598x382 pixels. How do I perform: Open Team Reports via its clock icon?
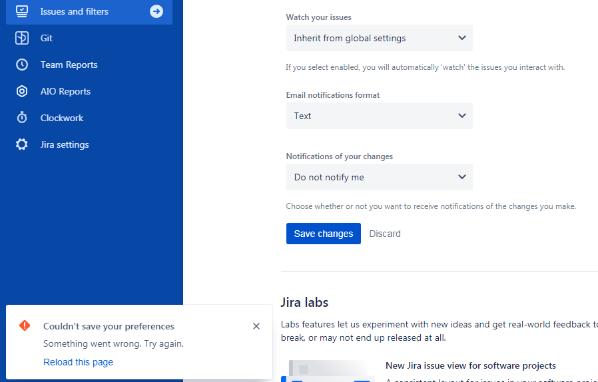point(22,65)
